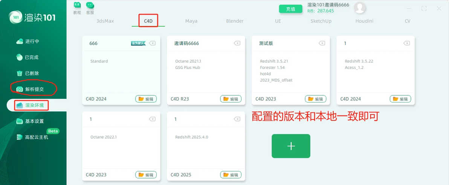Click the 邀请码6666 card title
The image size is (449, 185).
(x=186, y=43)
